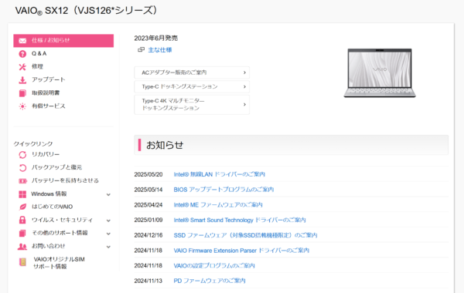
Task: Click the リカバリー circular arrows icon
Action: [x=22, y=155]
